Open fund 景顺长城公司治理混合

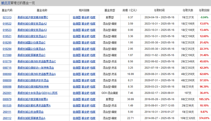click(30, 112)
